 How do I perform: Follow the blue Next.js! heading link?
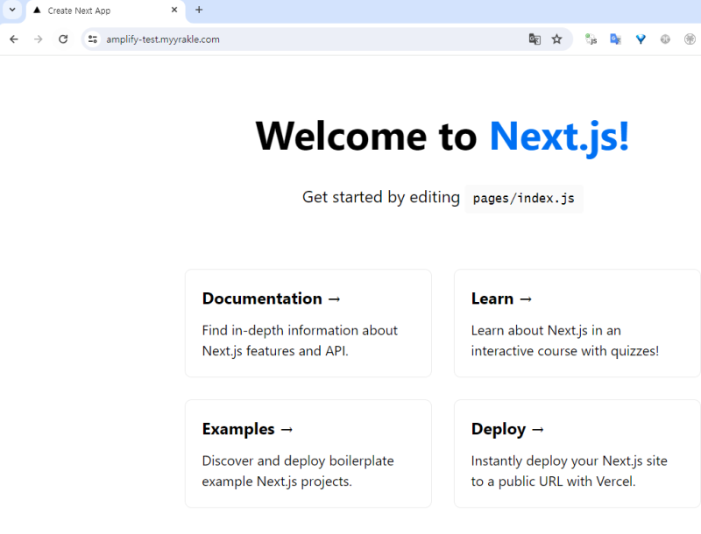coord(559,137)
